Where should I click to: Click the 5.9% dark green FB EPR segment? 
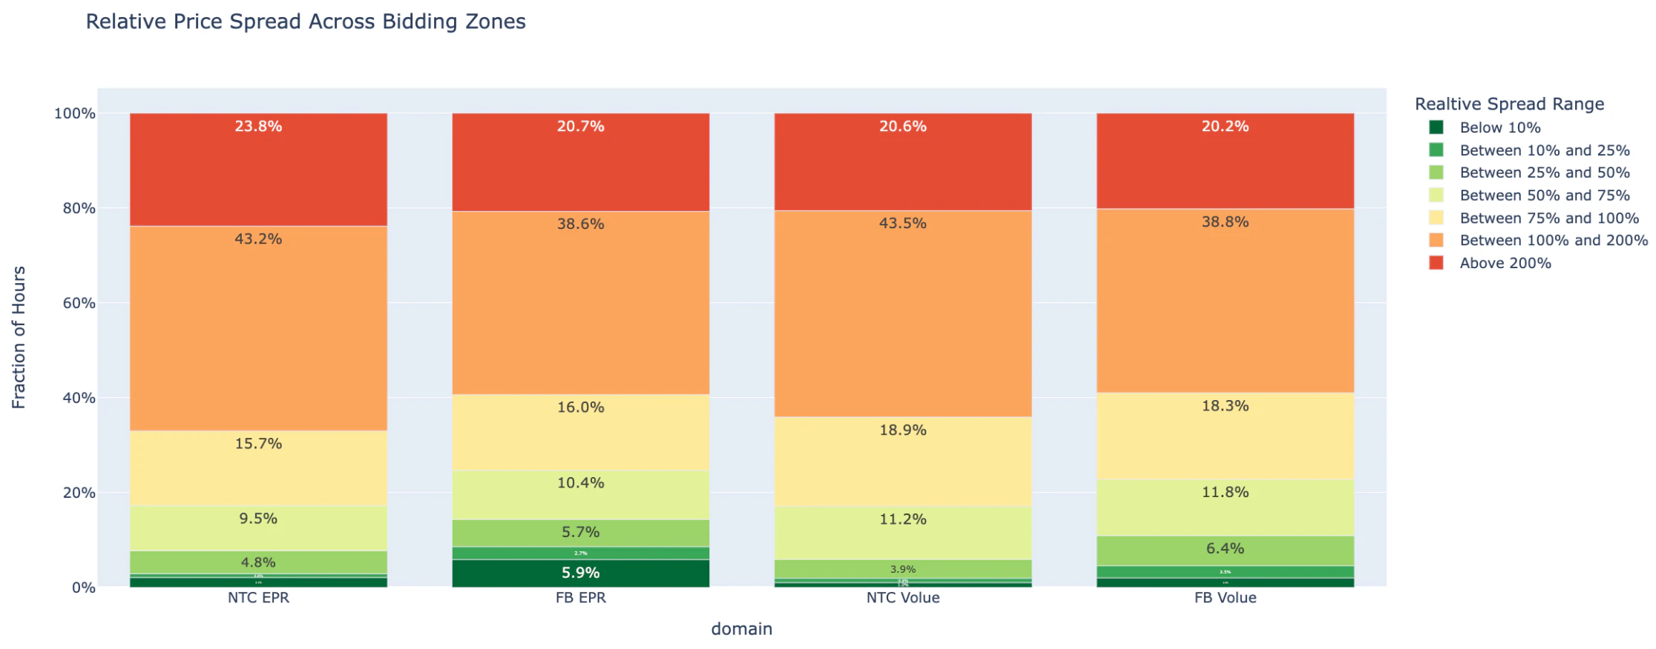(580, 573)
